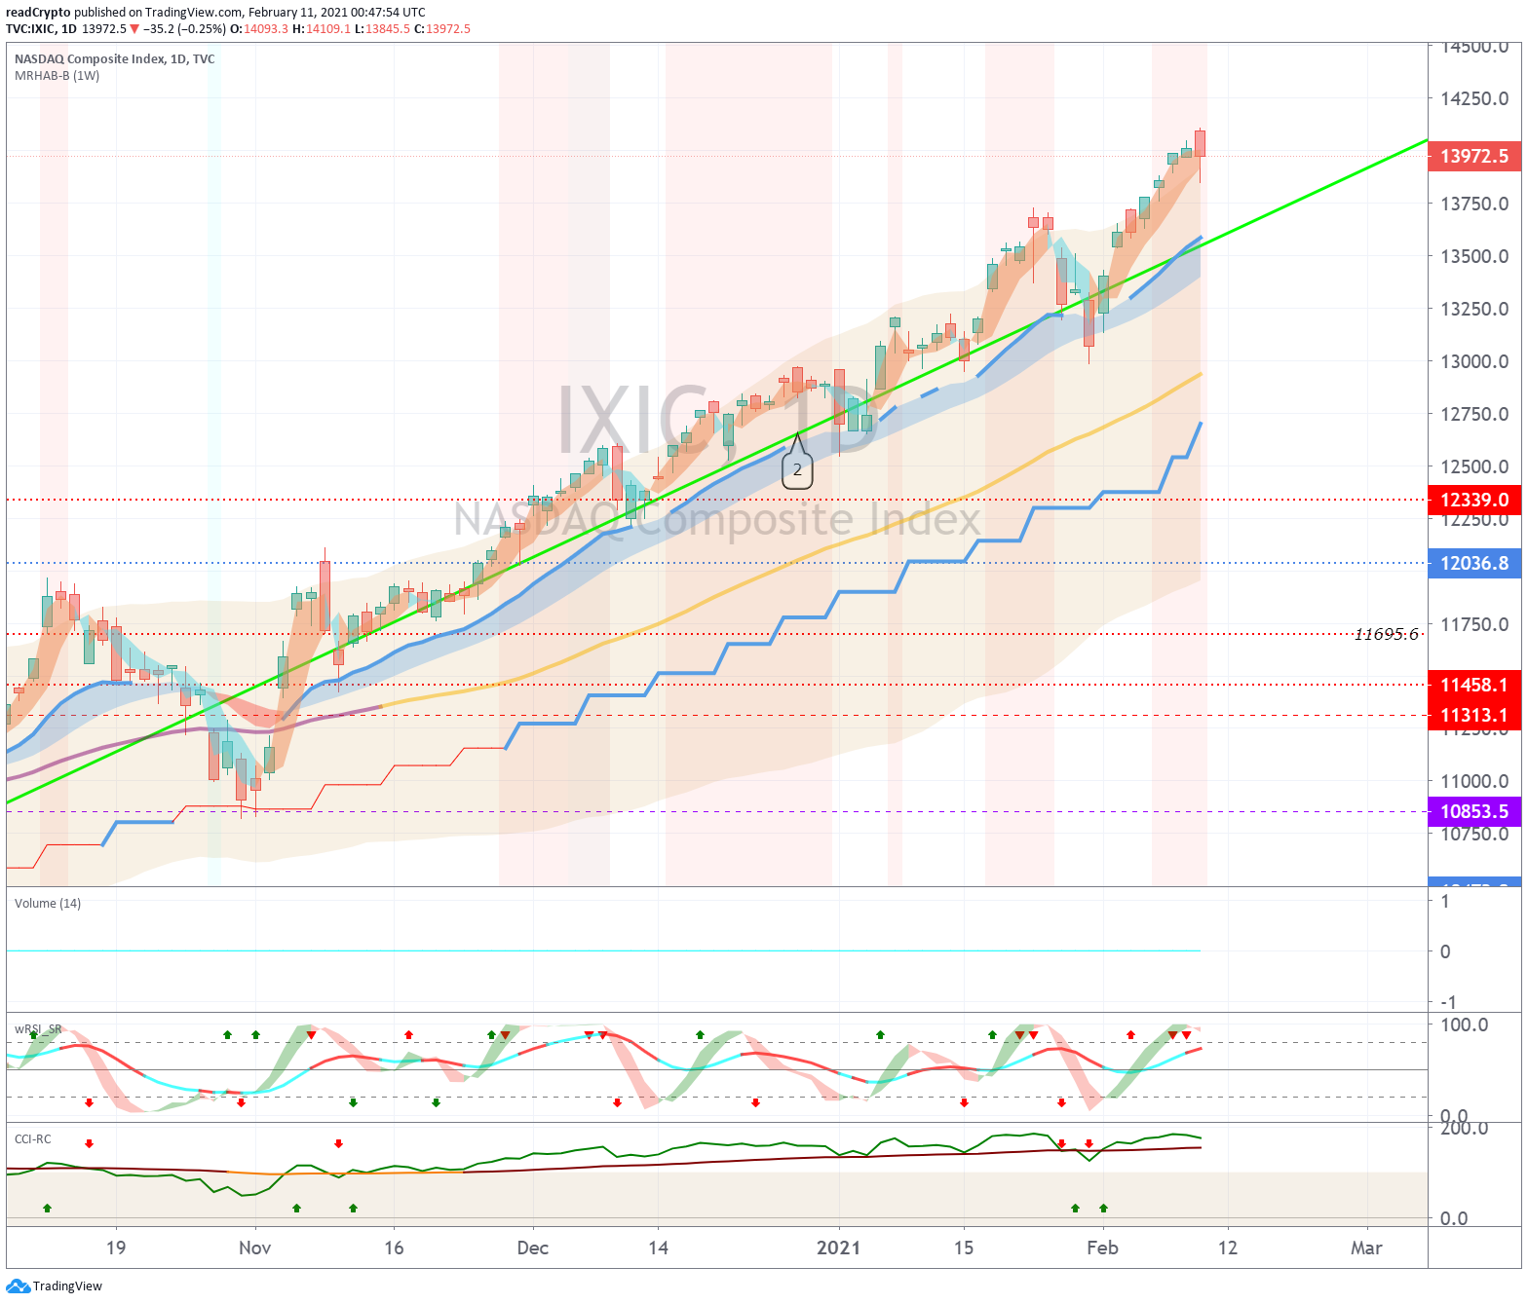The width and height of the screenshot is (1528, 1304).
Task: Click the red 12339.0 price level tag
Action: (1474, 500)
